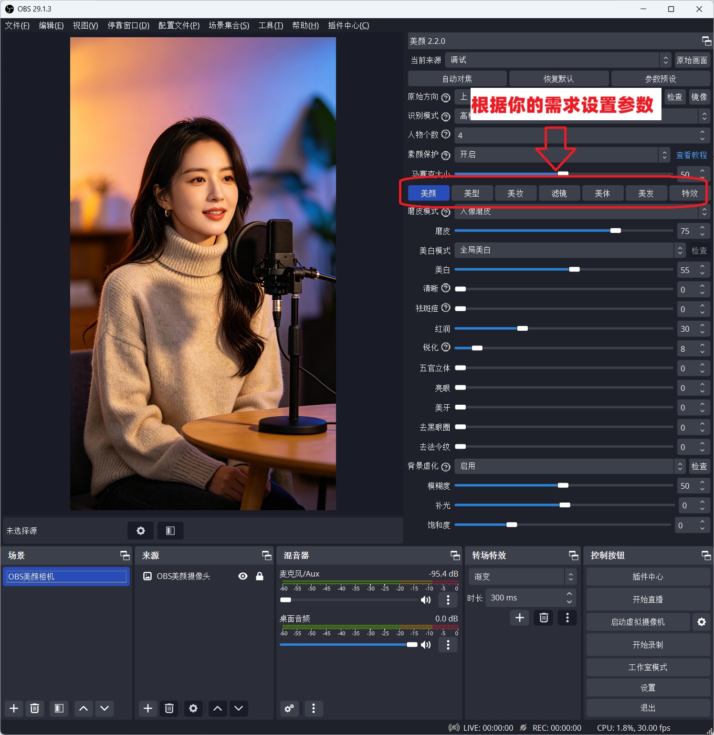
Task: Click the 人物个数 input field
Action: click(549, 135)
